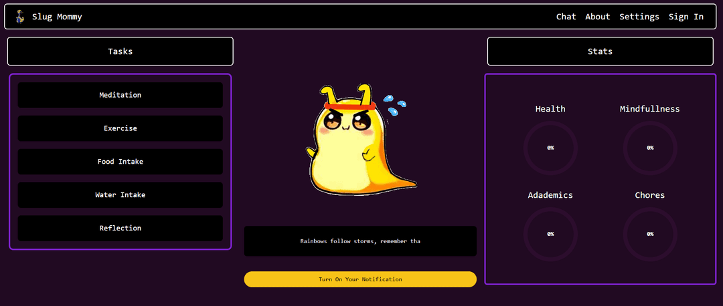Screen dimensions: 723x306
Task: Click Turn On Your Notification button
Action: pyautogui.click(x=360, y=279)
